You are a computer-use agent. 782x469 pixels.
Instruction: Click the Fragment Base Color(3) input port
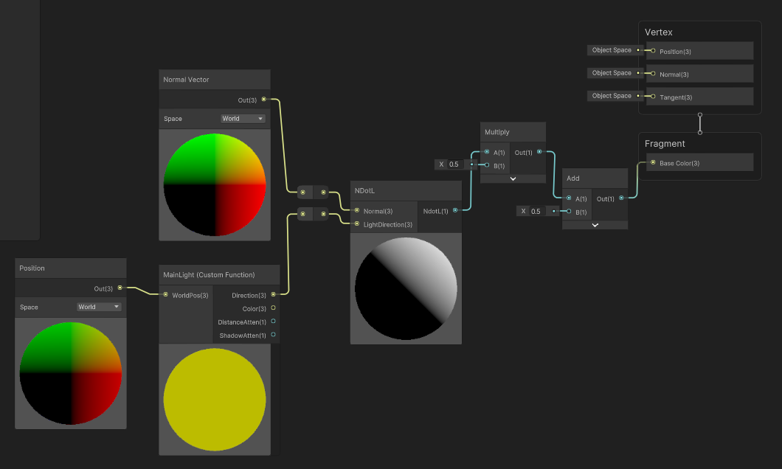(653, 163)
